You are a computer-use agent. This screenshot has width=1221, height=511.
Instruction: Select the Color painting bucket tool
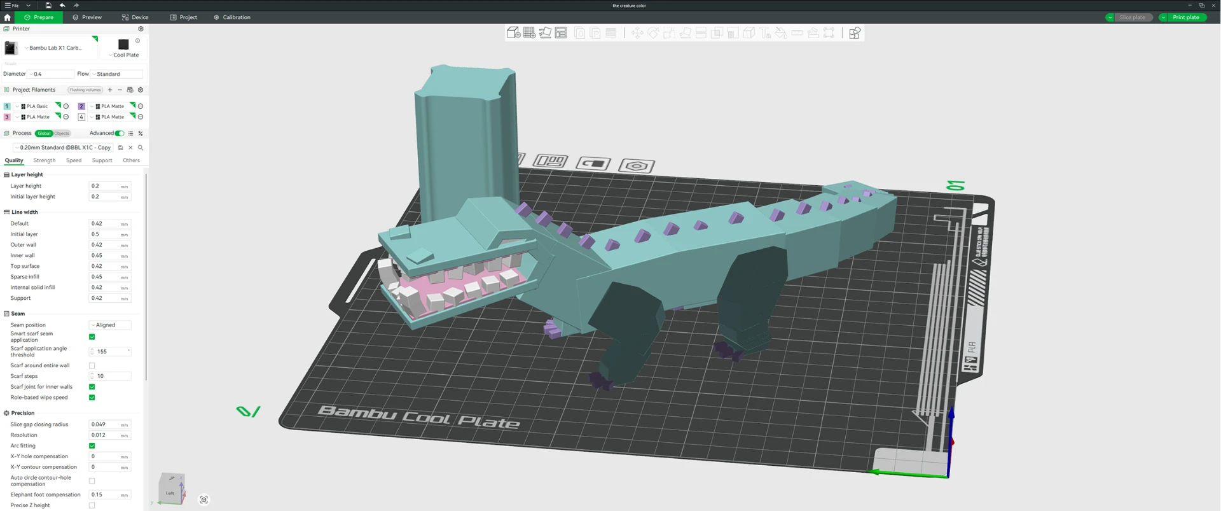coord(781,32)
